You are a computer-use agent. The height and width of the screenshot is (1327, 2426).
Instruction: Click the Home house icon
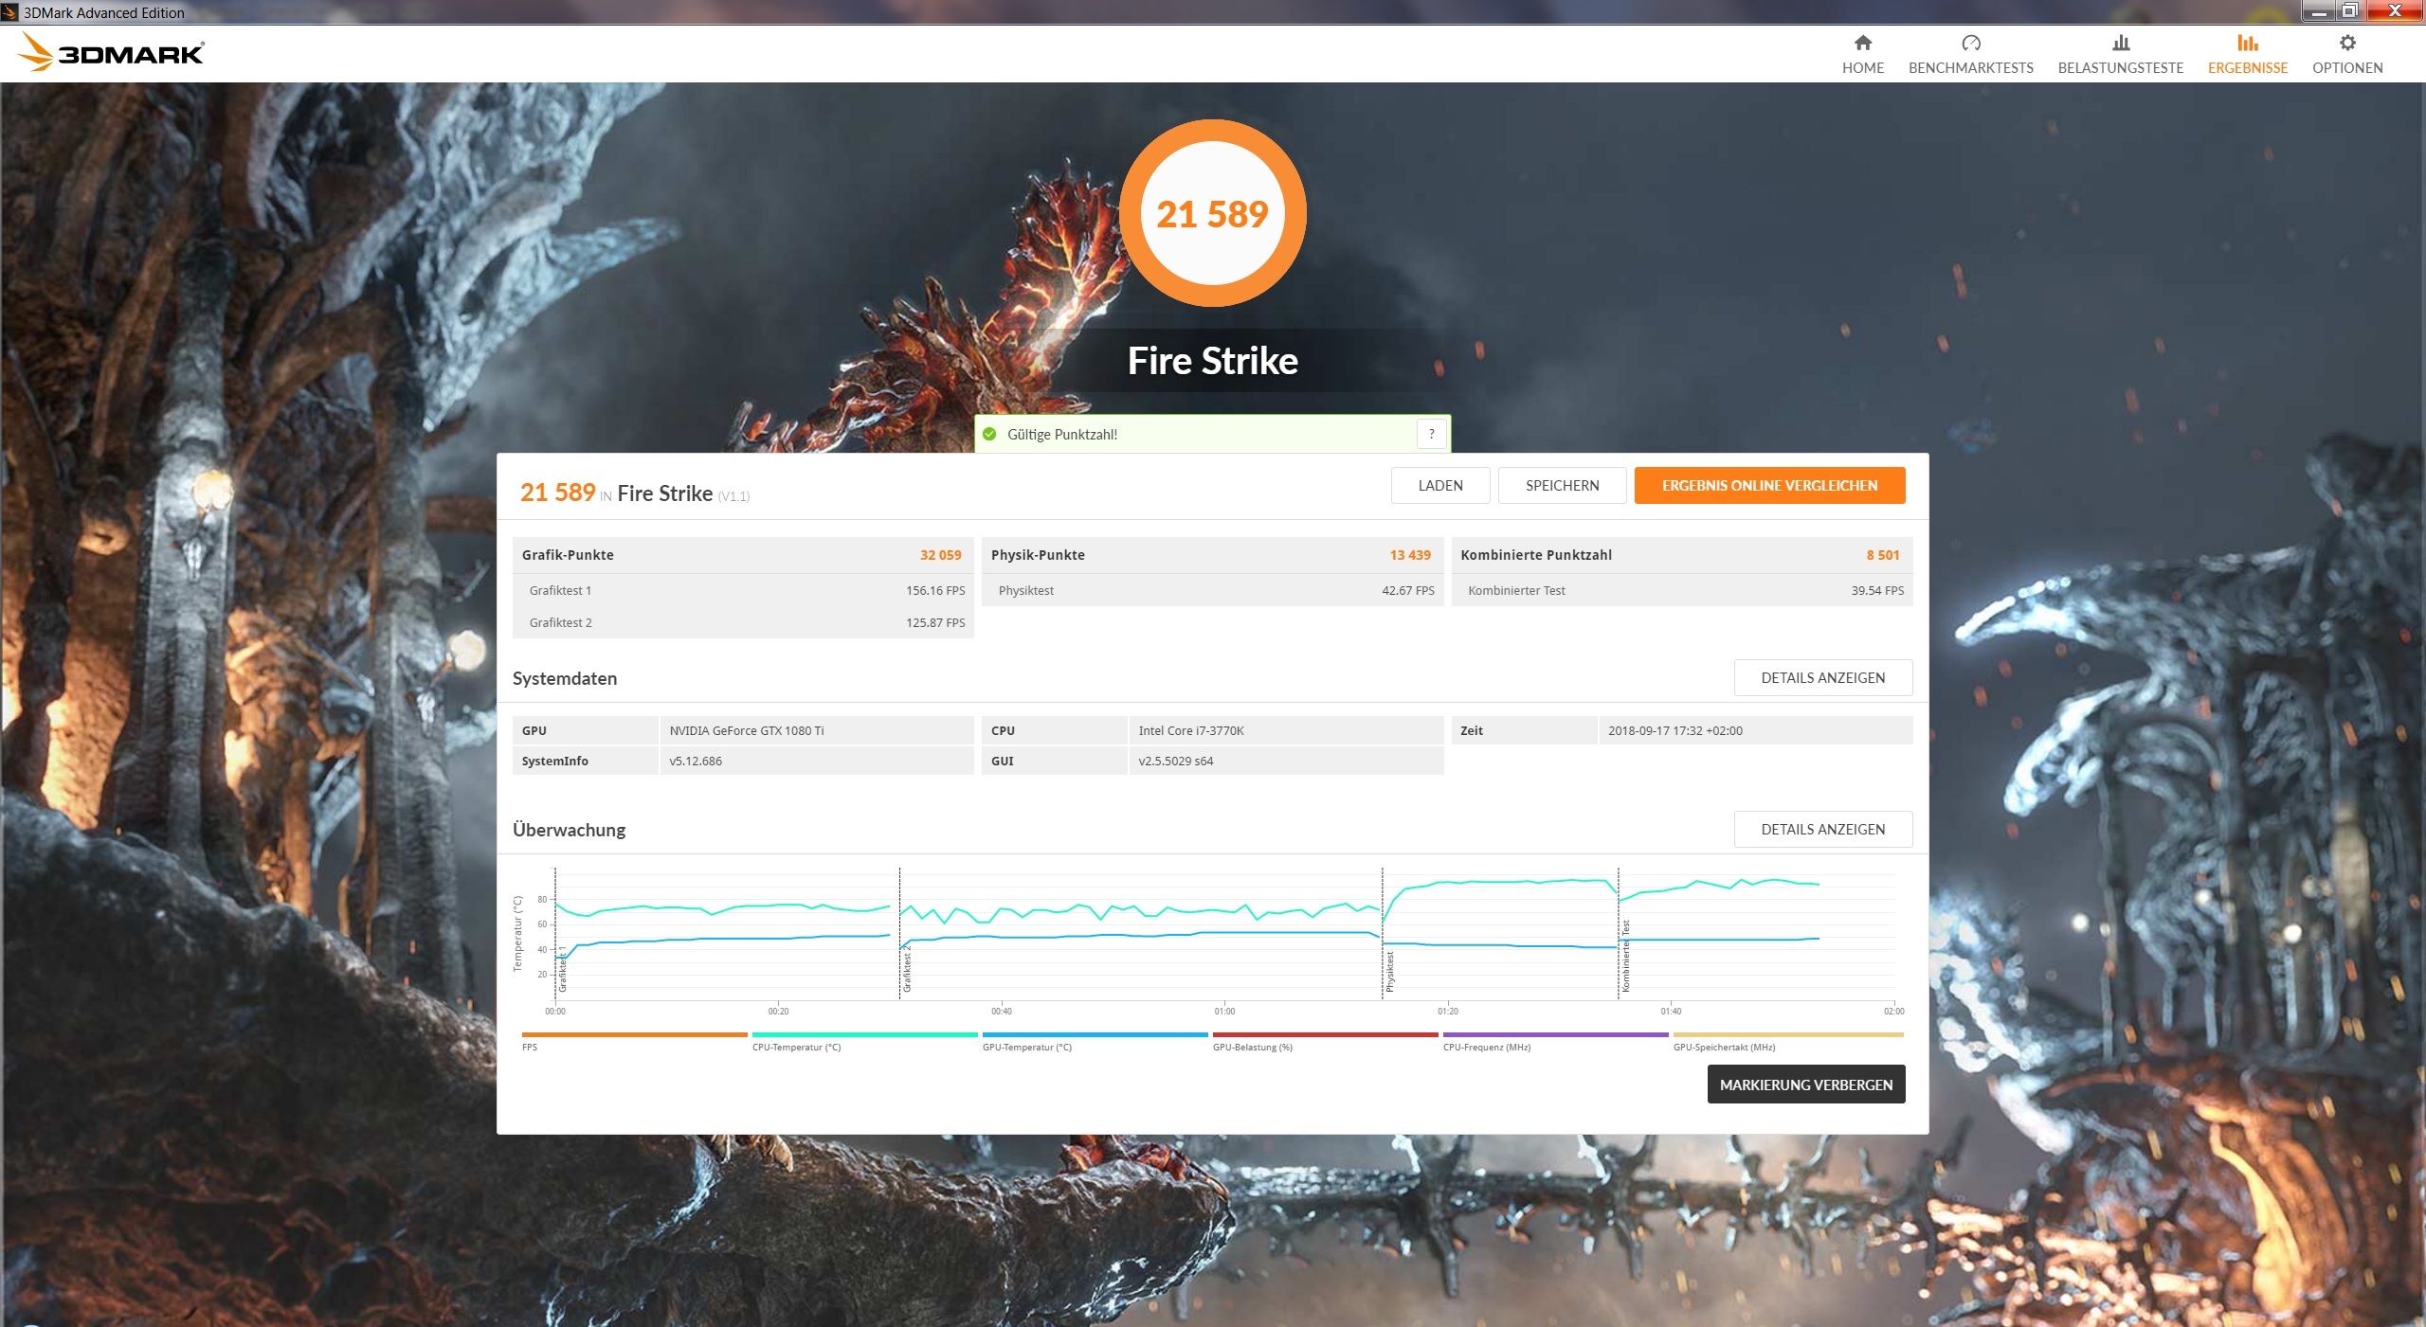tap(1862, 43)
